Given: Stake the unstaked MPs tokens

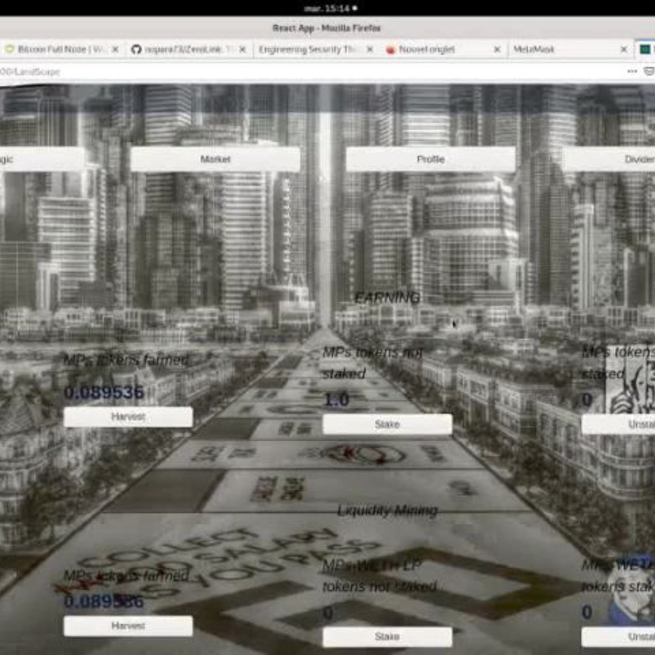Looking at the screenshot, I should click(x=387, y=424).
